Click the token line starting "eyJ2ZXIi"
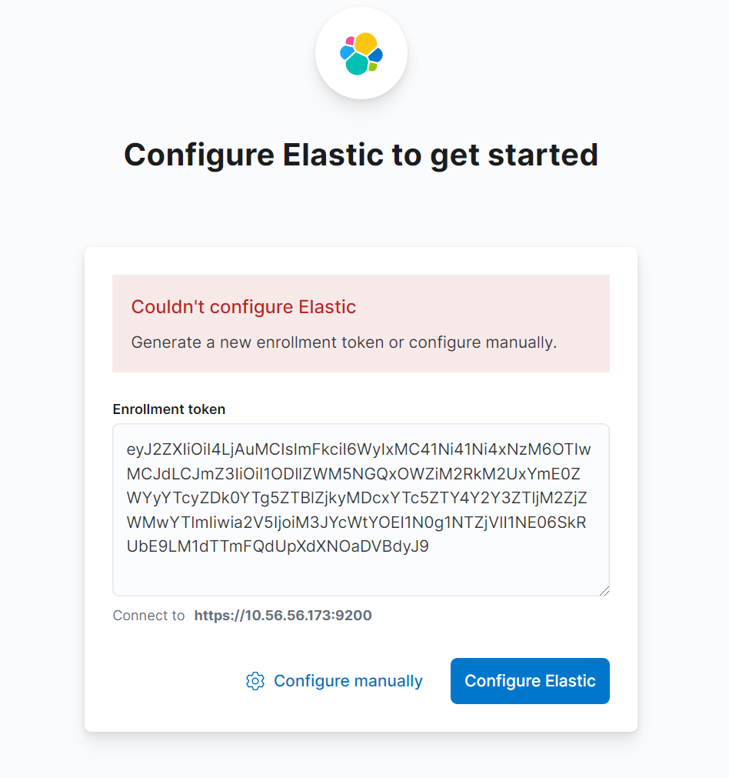The image size is (729, 778). (x=358, y=449)
